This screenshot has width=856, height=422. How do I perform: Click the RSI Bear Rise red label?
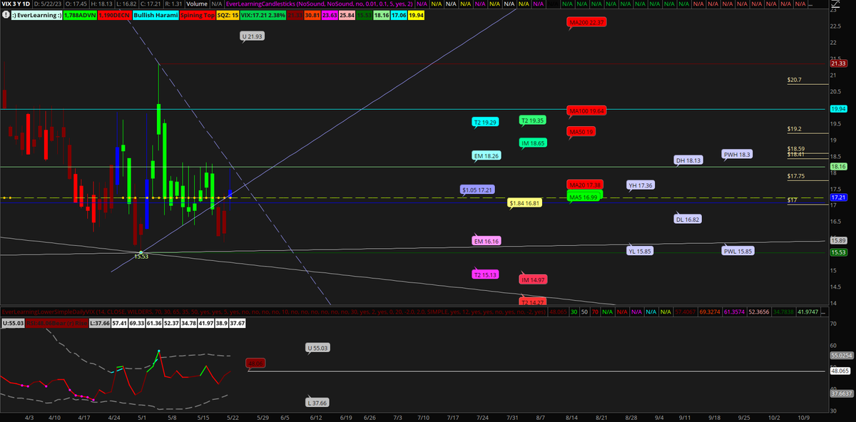pyautogui.click(x=57, y=323)
